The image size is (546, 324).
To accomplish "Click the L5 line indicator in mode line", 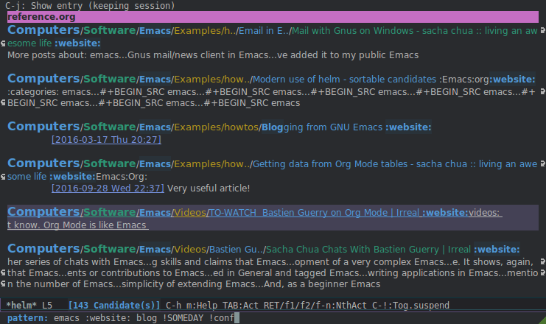I will (x=47, y=306).
